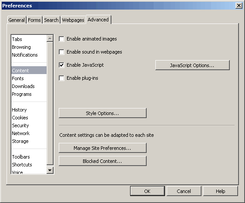The height and width of the screenshot is (203, 245).
Task: Choose the Security category
Action: tap(20, 125)
